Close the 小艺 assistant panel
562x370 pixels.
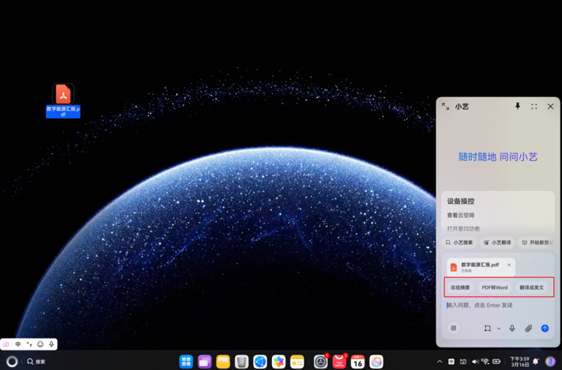coord(550,106)
